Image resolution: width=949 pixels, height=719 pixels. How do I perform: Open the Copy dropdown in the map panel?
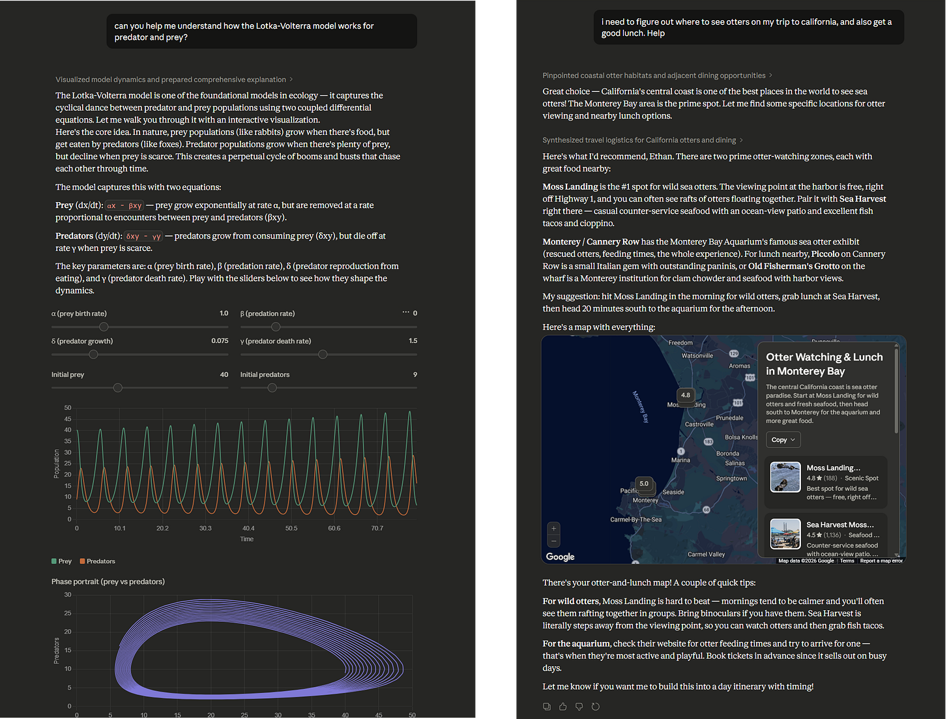coord(783,440)
